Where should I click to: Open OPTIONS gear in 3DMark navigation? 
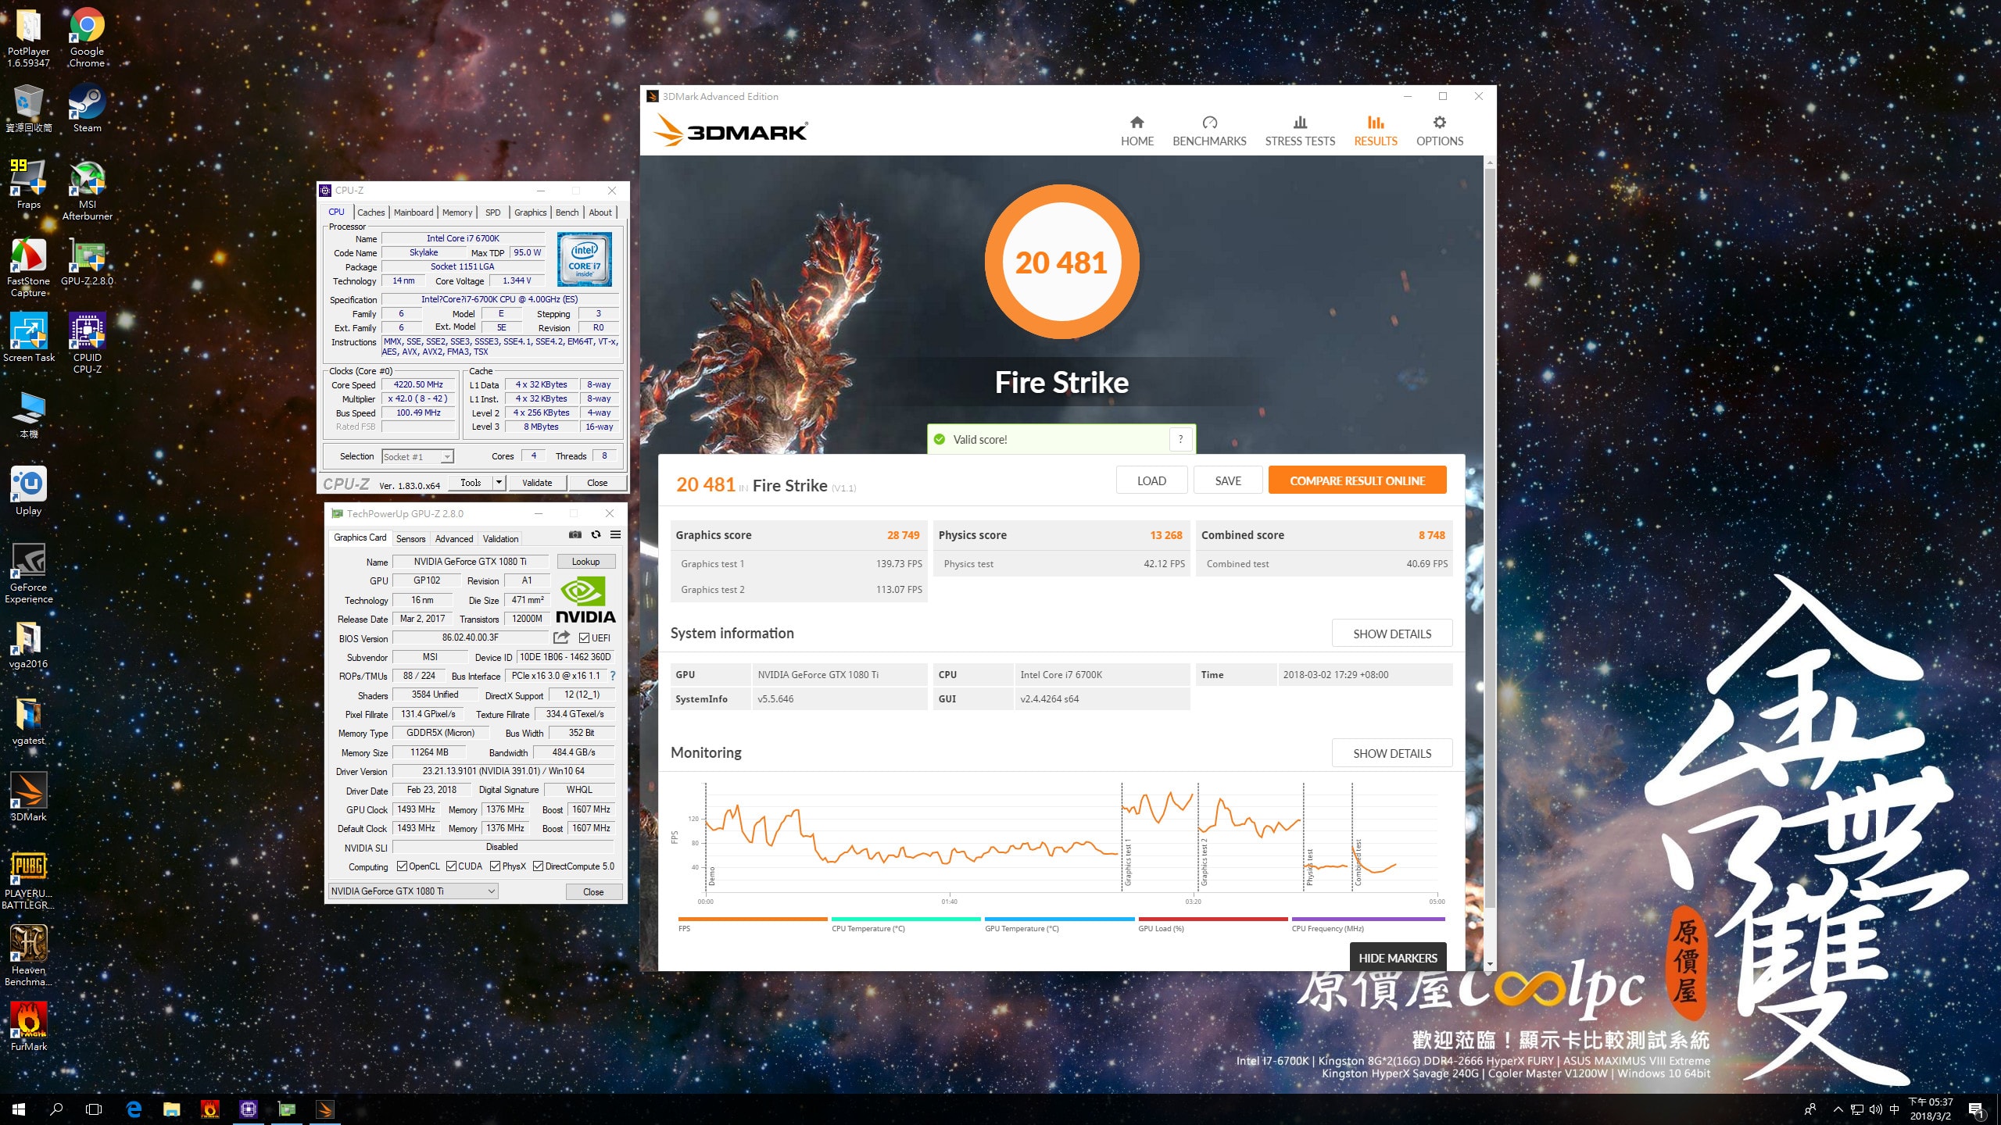tap(1439, 131)
